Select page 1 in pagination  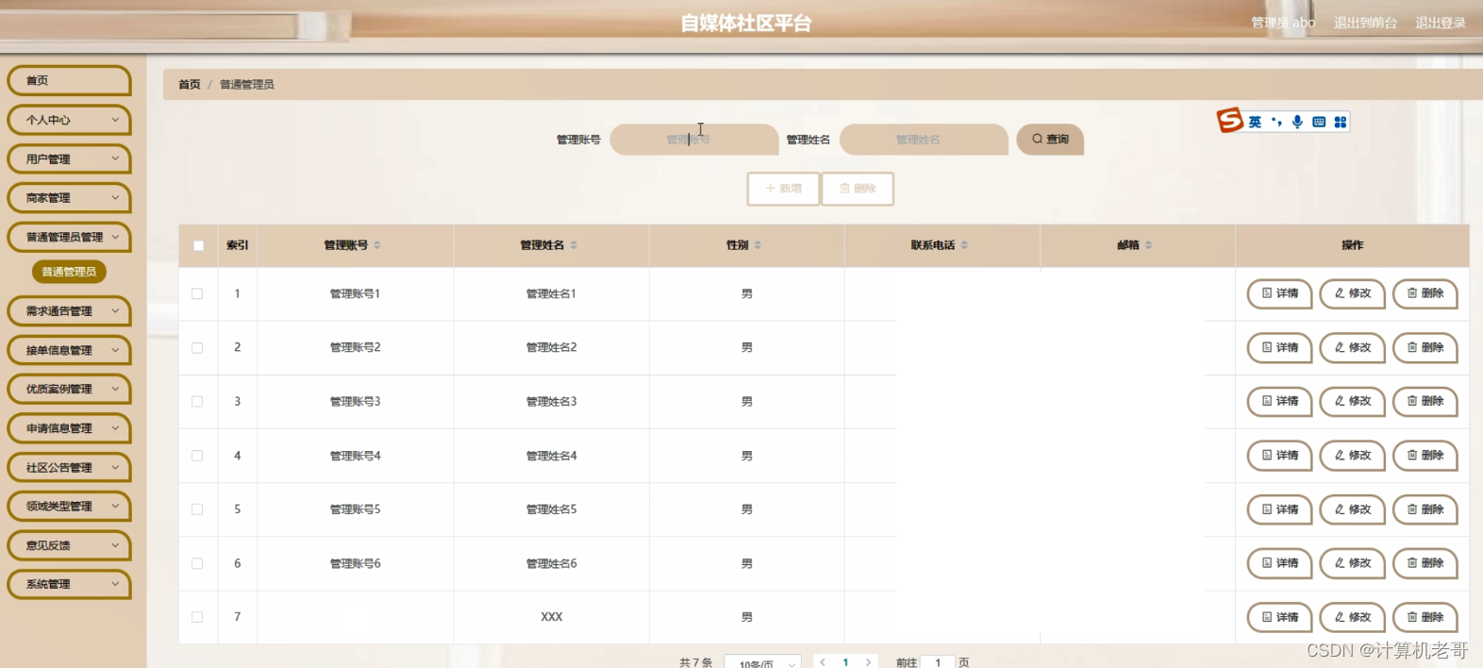[845, 662]
